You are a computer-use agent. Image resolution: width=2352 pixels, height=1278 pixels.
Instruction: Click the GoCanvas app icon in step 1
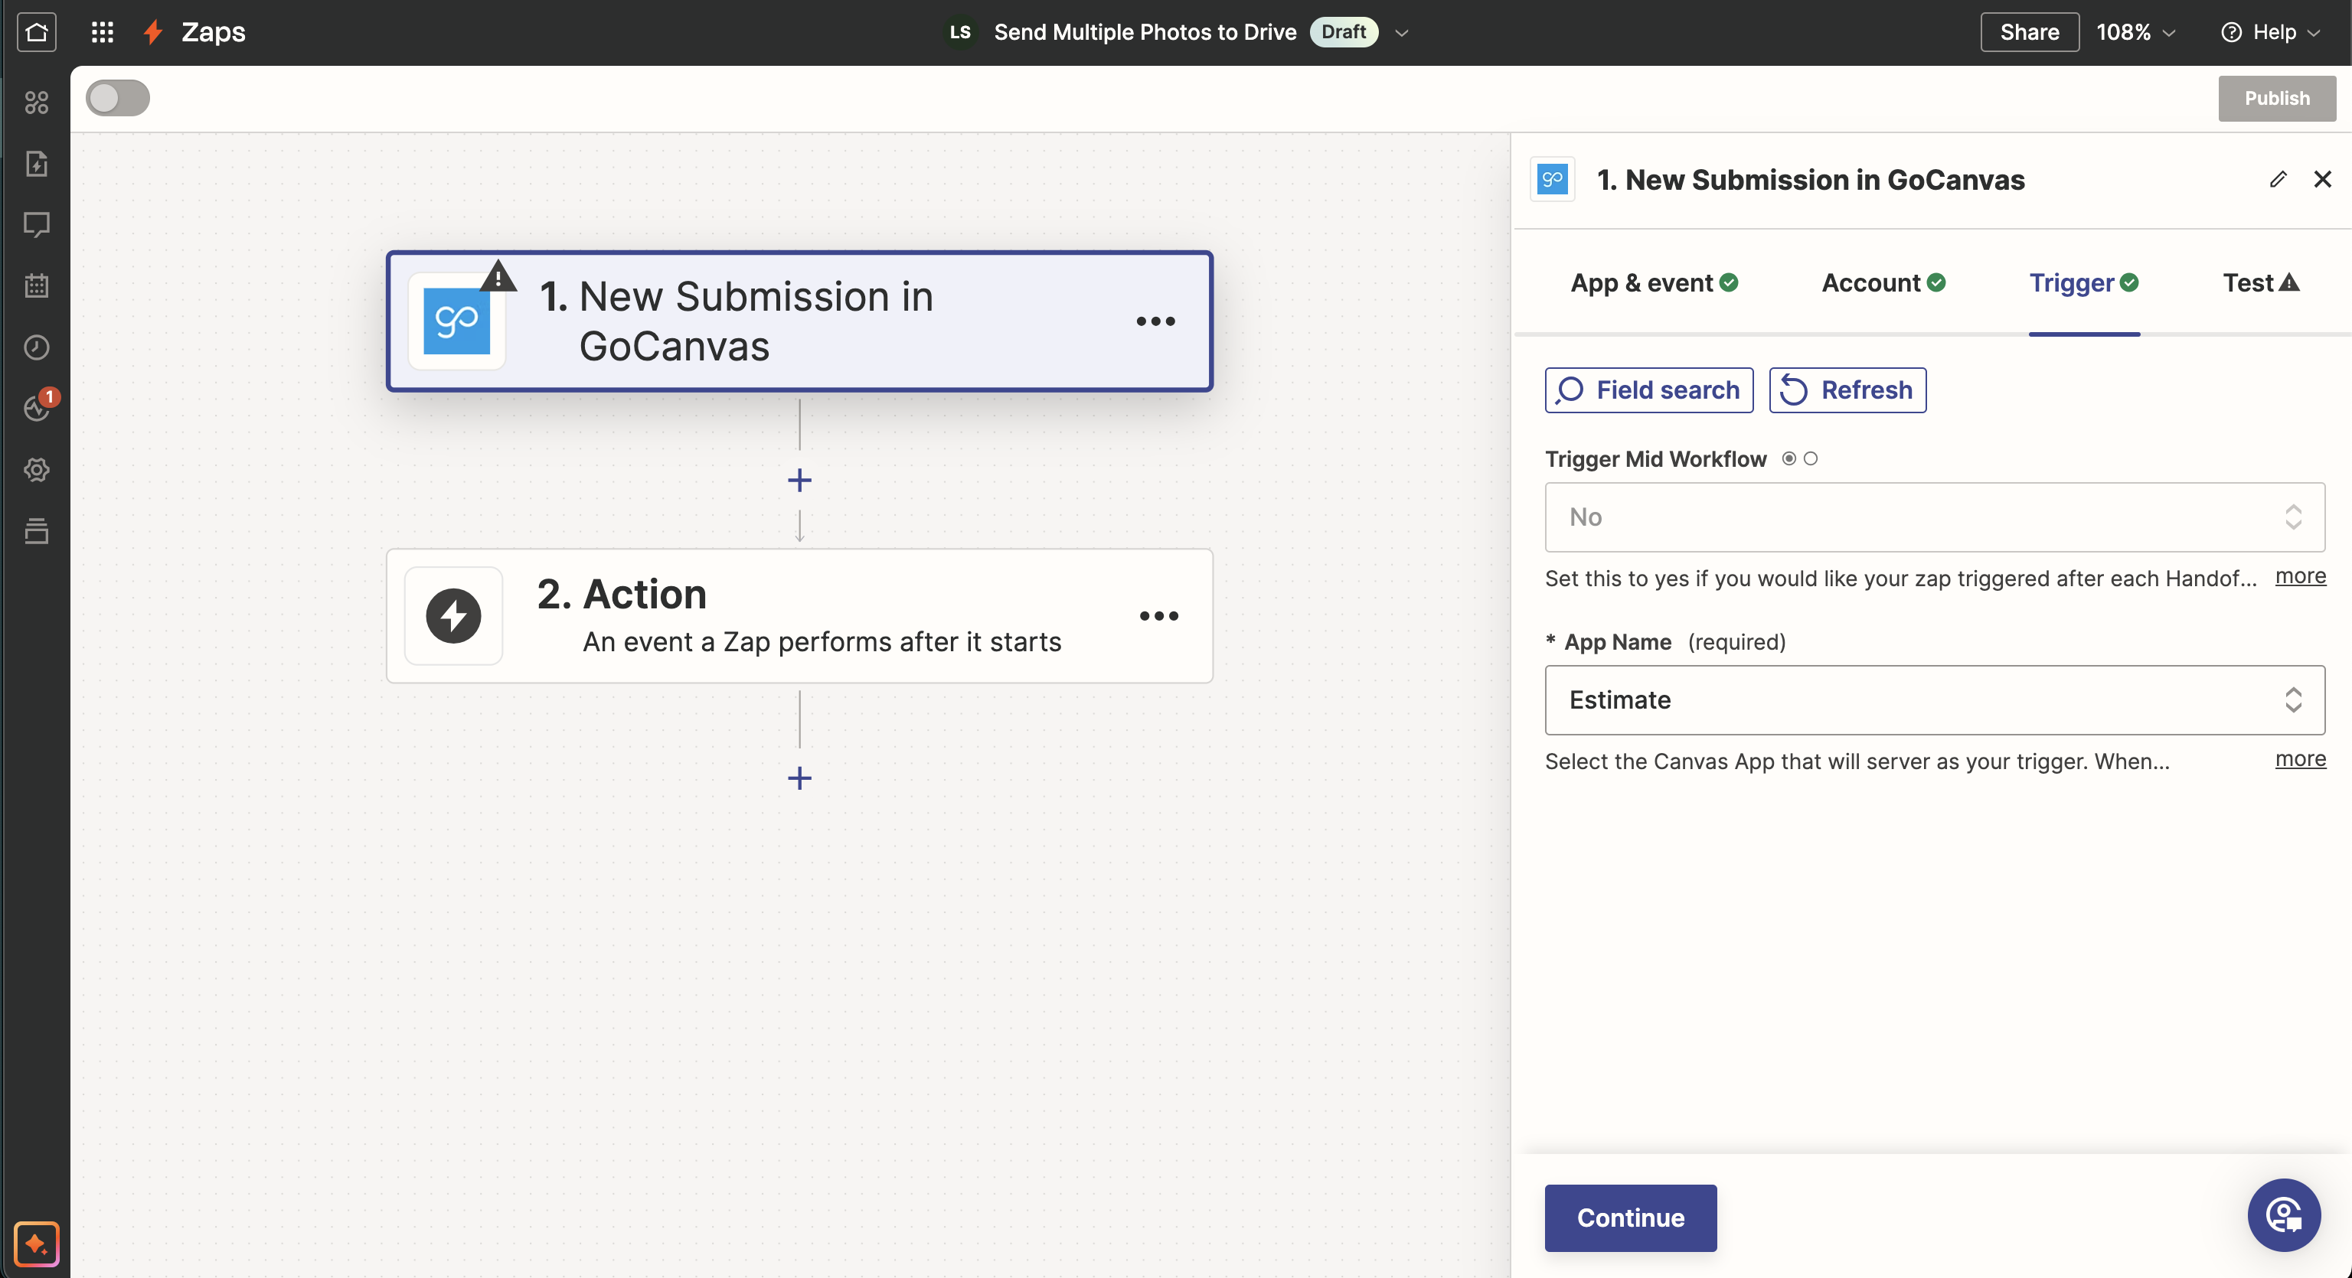(456, 321)
